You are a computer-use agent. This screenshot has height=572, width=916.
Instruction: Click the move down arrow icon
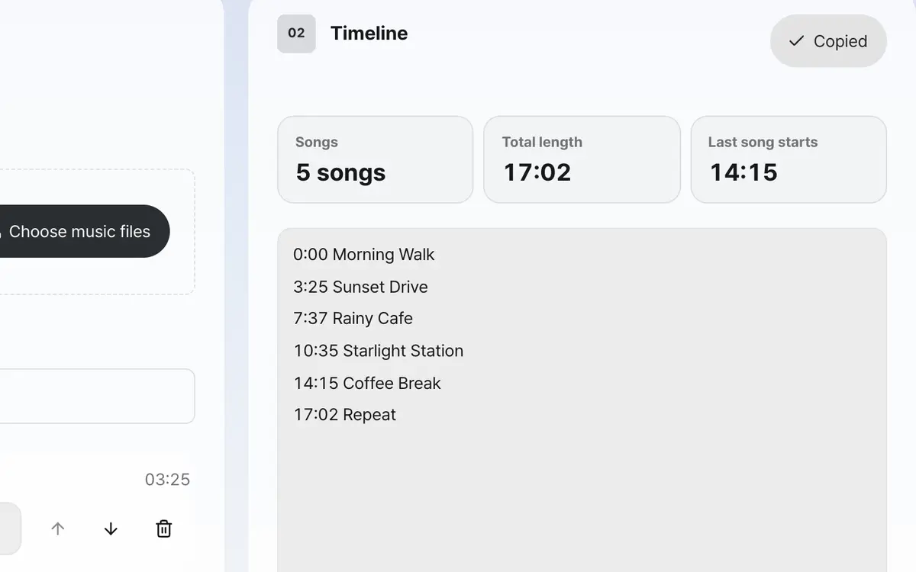(111, 529)
